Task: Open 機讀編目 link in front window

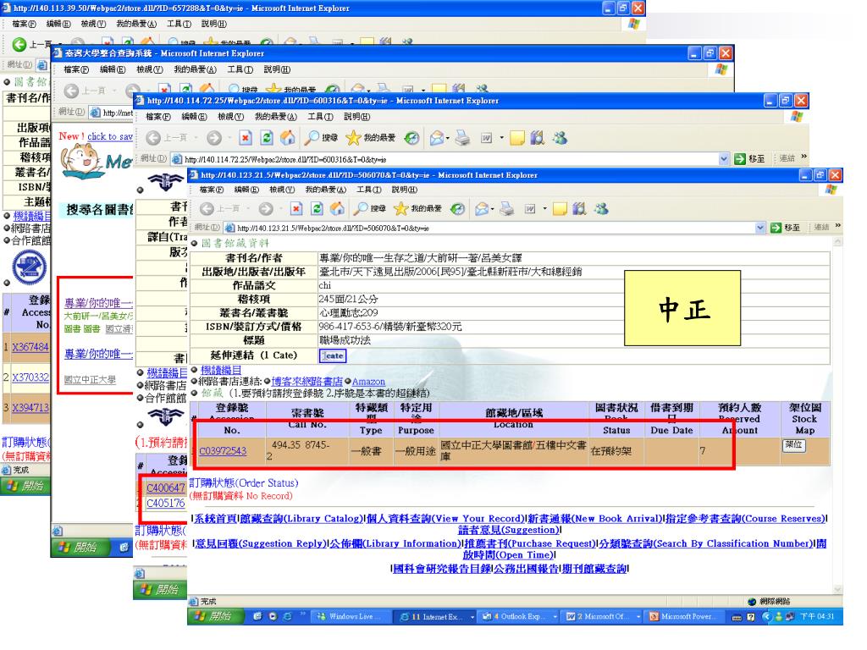Action: (221, 371)
